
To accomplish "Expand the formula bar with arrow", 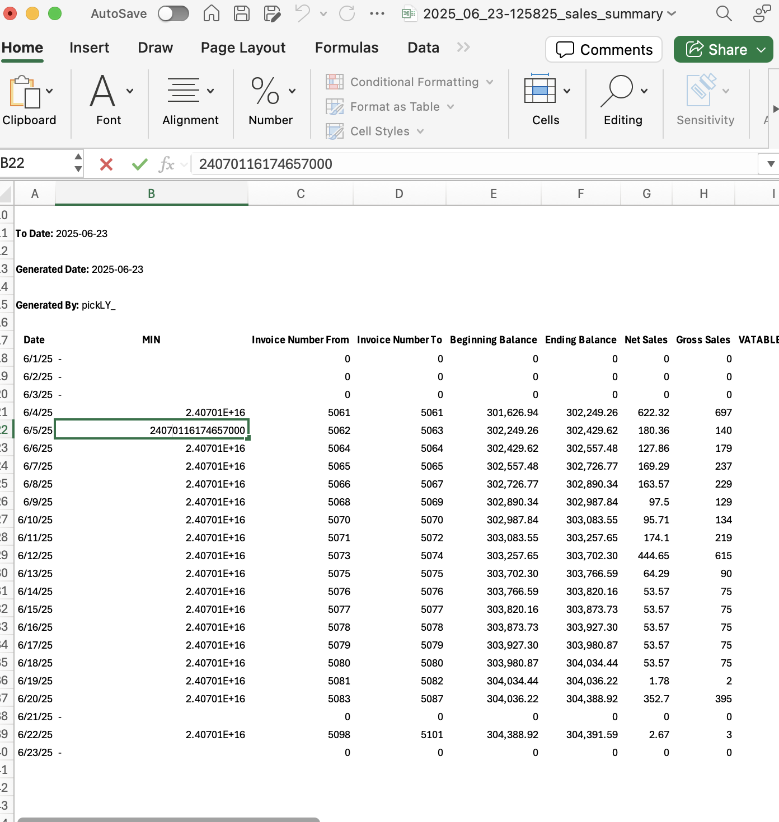I will tap(771, 164).
